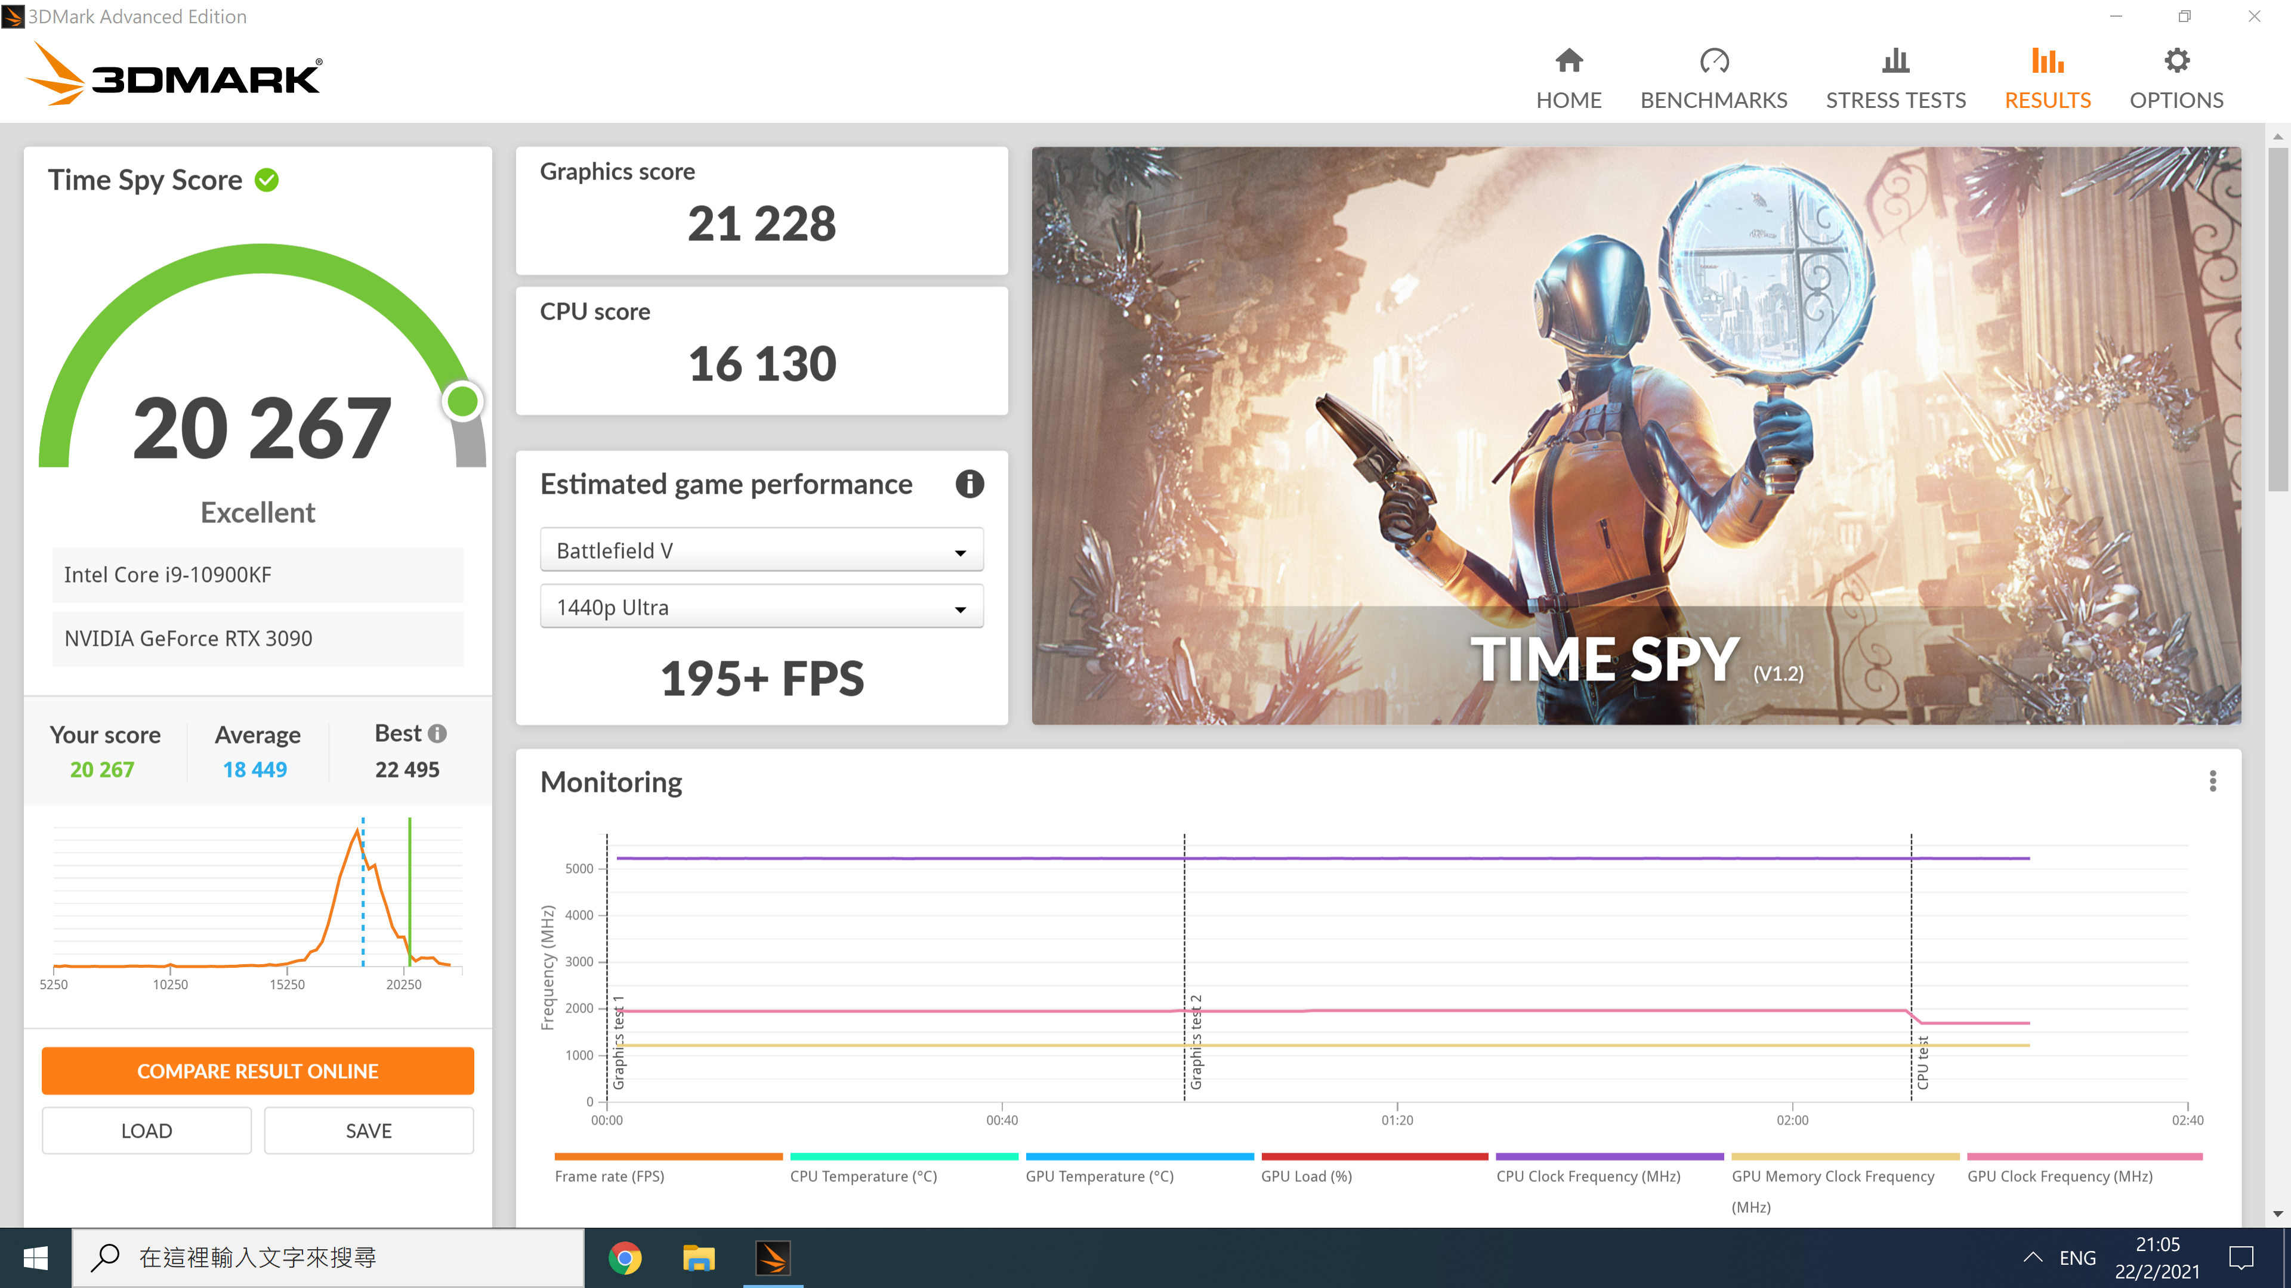Toggle GPU Memory Clock Frequency legend
This screenshot has width=2291, height=1288.
coord(1845,1184)
